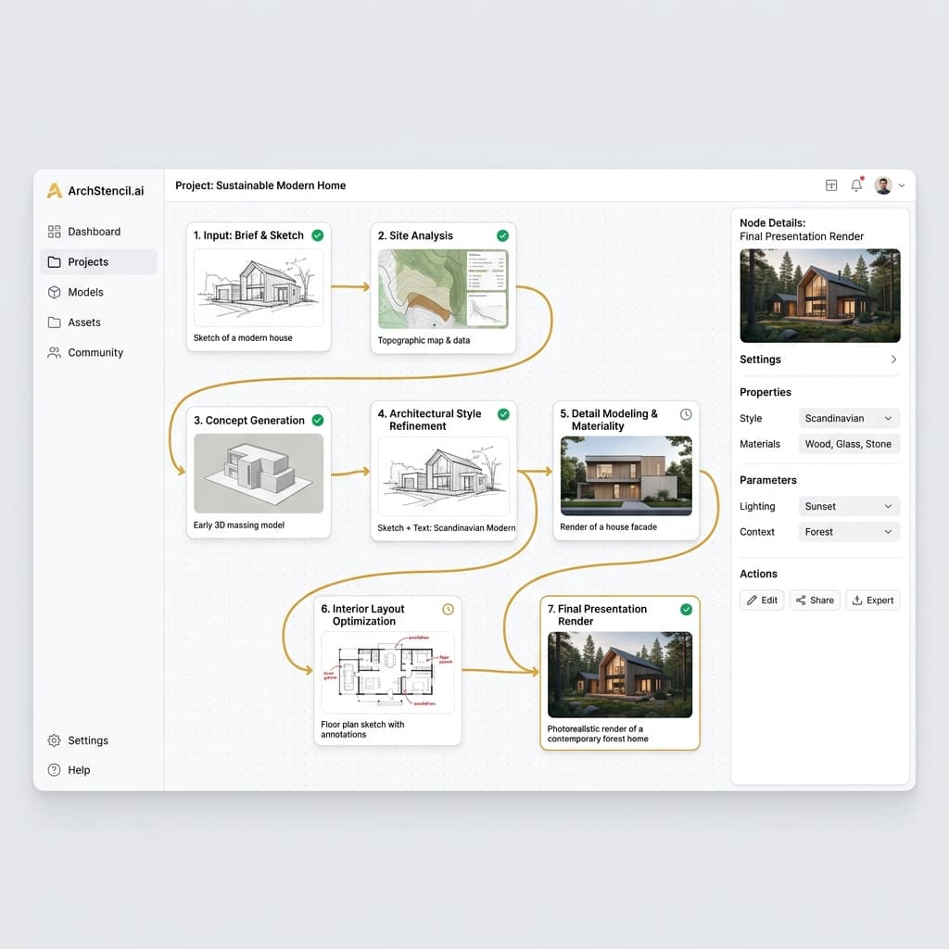Change the Context dropdown from Forest
Screen dimensions: 949x949
click(848, 531)
